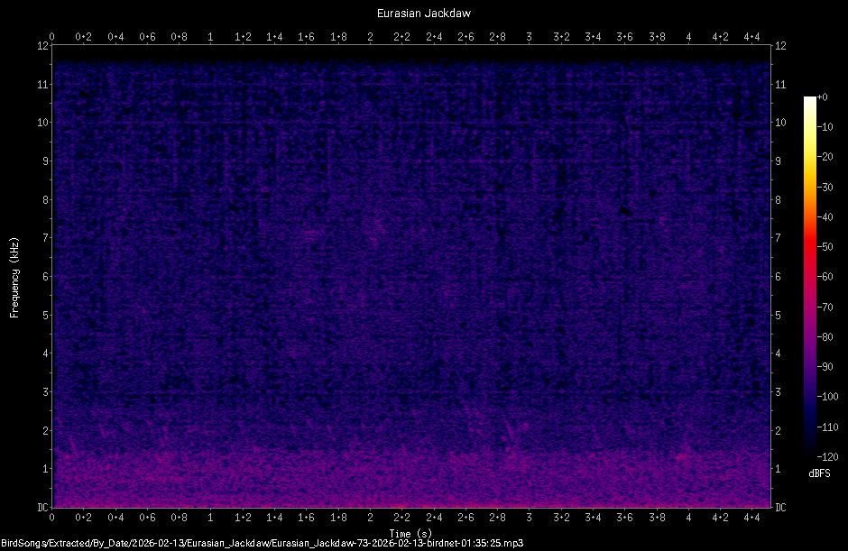The image size is (848, 551).
Task: Click the 0 tick on bottom time axis
Action: click(52, 518)
